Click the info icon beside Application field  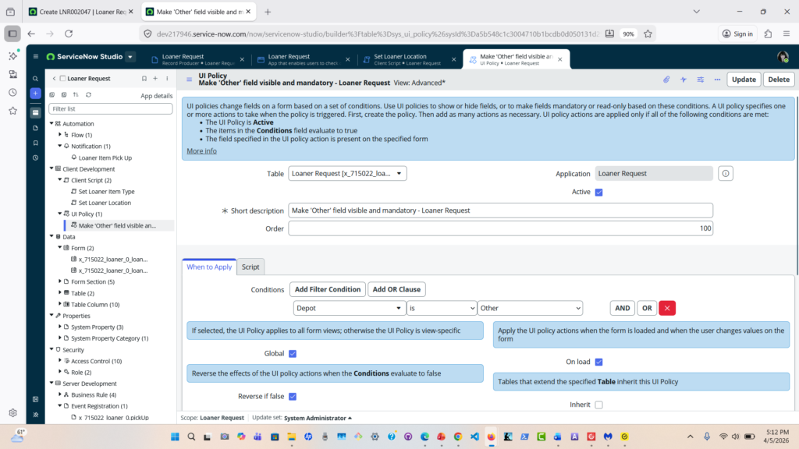tap(726, 173)
